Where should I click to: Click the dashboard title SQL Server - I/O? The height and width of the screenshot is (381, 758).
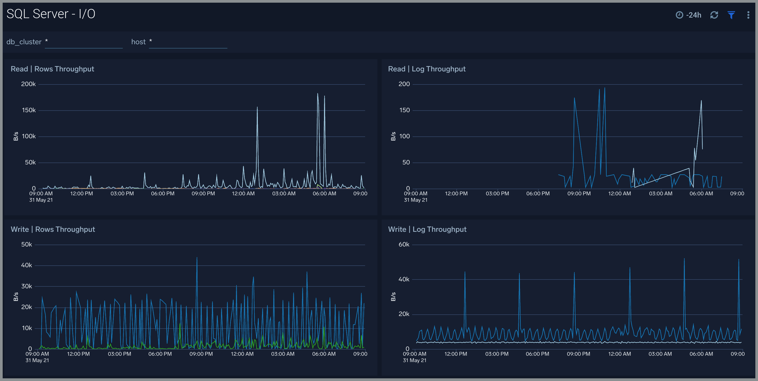(x=50, y=14)
